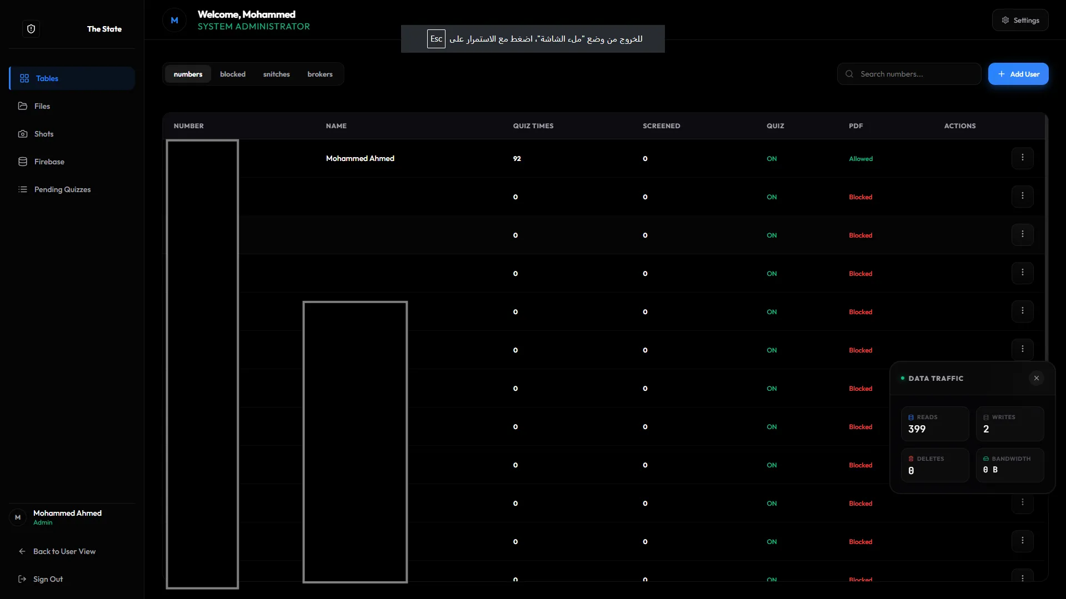The width and height of the screenshot is (1066, 599).
Task: Switch to the brokers tab
Action: tap(320, 74)
